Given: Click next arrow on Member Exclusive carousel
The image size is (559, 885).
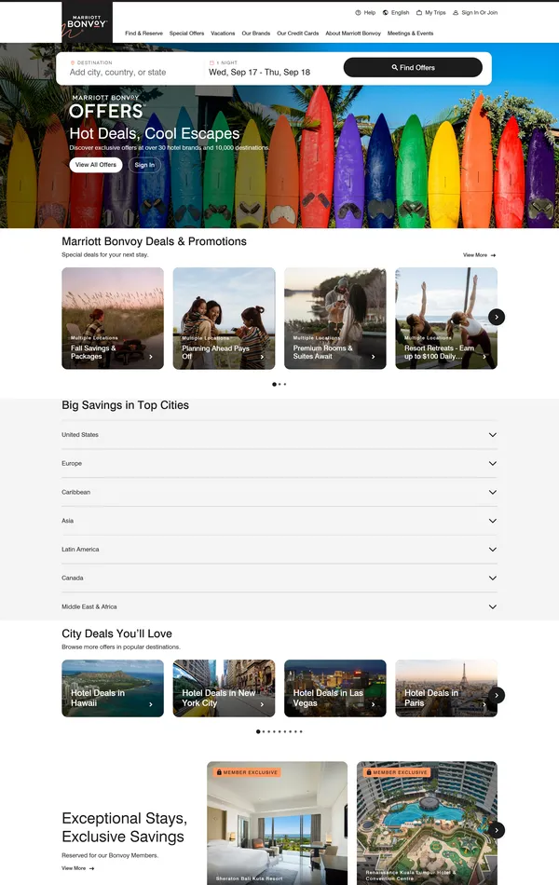Looking at the screenshot, I should [x=497, y=830].
